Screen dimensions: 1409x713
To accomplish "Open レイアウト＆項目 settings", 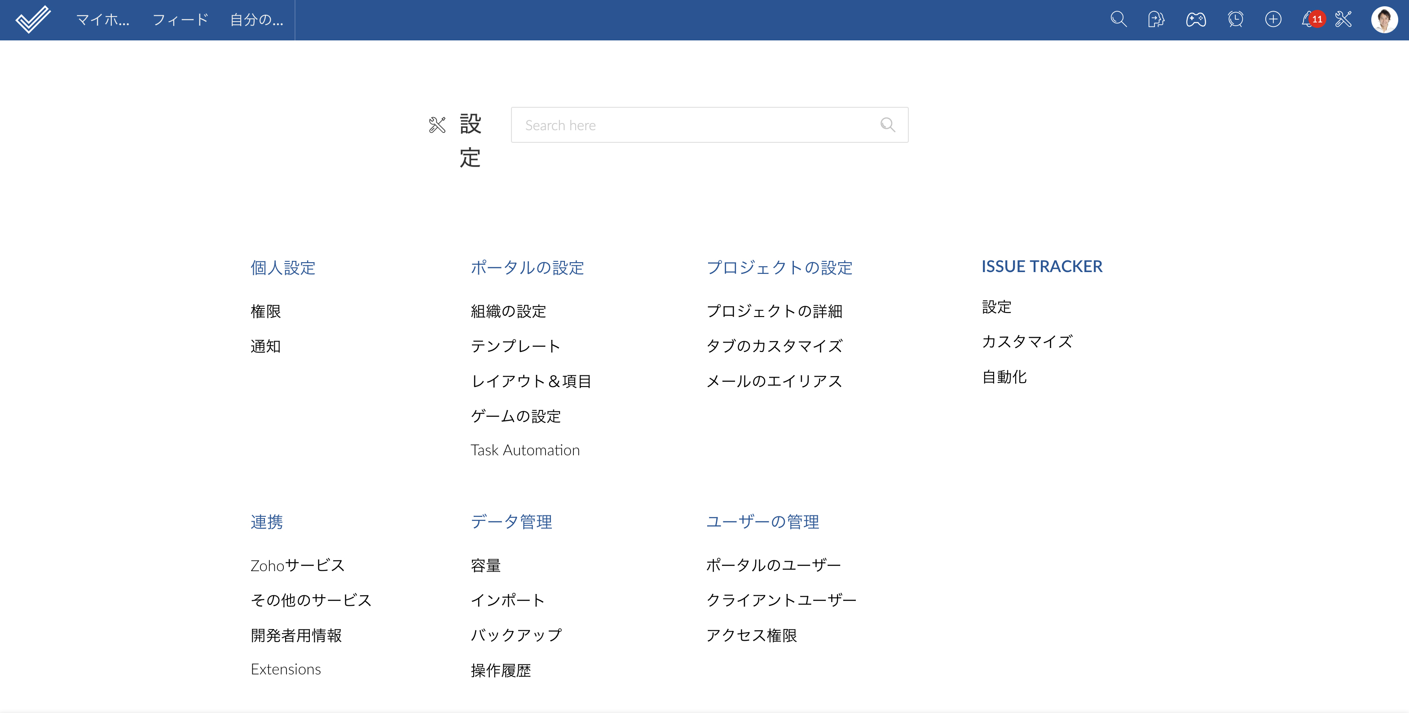I will tap(531, 381).
